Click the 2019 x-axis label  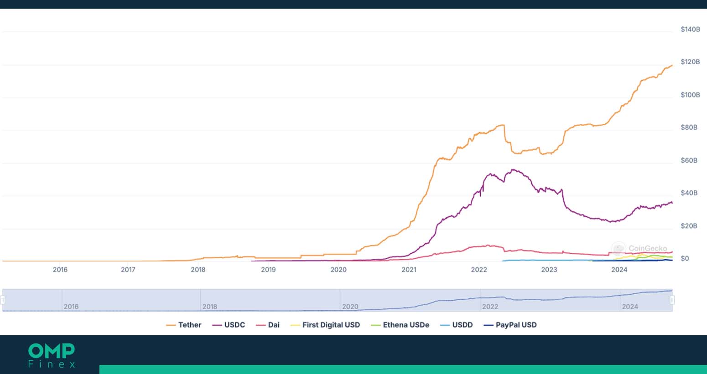269,270
